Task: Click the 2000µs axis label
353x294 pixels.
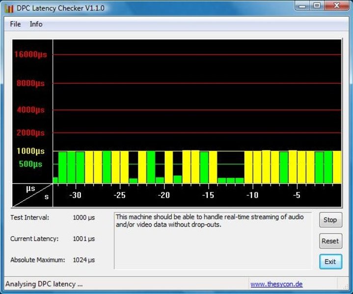Action: 30,133
